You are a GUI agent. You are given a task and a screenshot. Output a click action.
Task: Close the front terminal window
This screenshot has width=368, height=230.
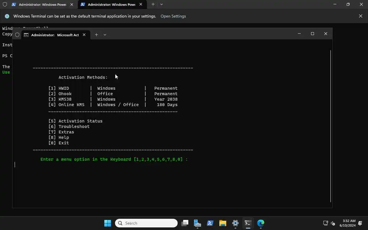click(x=325, y=34)
